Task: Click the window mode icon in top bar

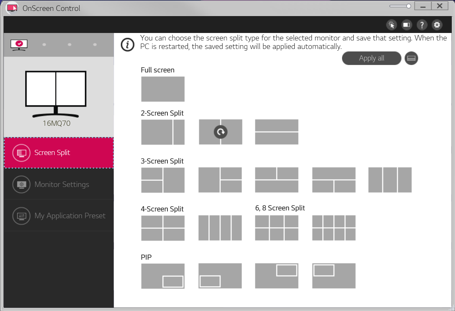Action: click(407, 25)
